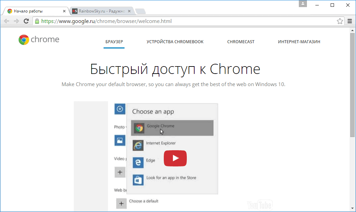Click the plus icon under Video player
Screen dimensions: 356x212
tap(120, 172)
